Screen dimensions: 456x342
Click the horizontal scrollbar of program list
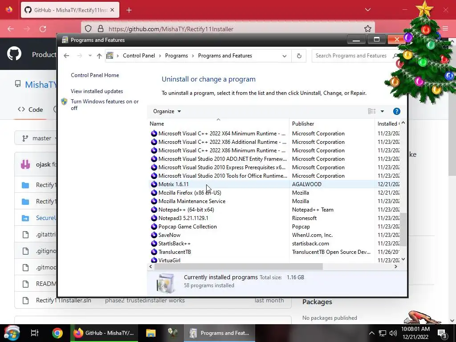click(x=239, y=266)
